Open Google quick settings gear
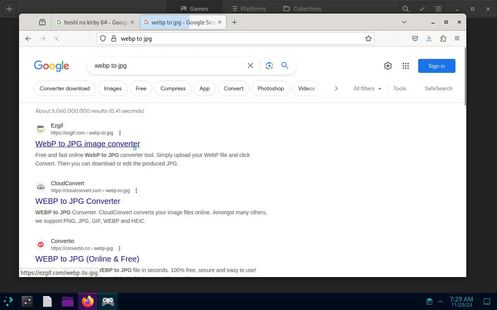The image size is (497, 310). 388,66
